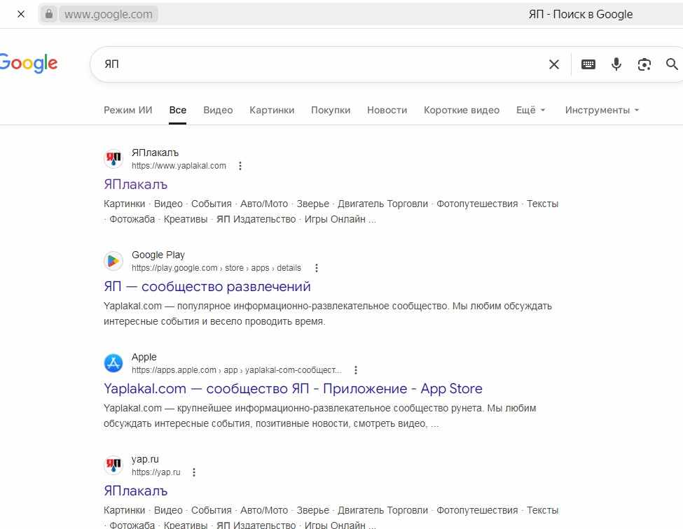This screenshot has width=683, height=529.
Task: Open the Режим ИИ tab
Action: pyautogui.click(x=127, y=110)
